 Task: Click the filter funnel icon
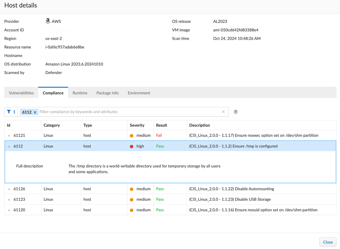(9, 112)
